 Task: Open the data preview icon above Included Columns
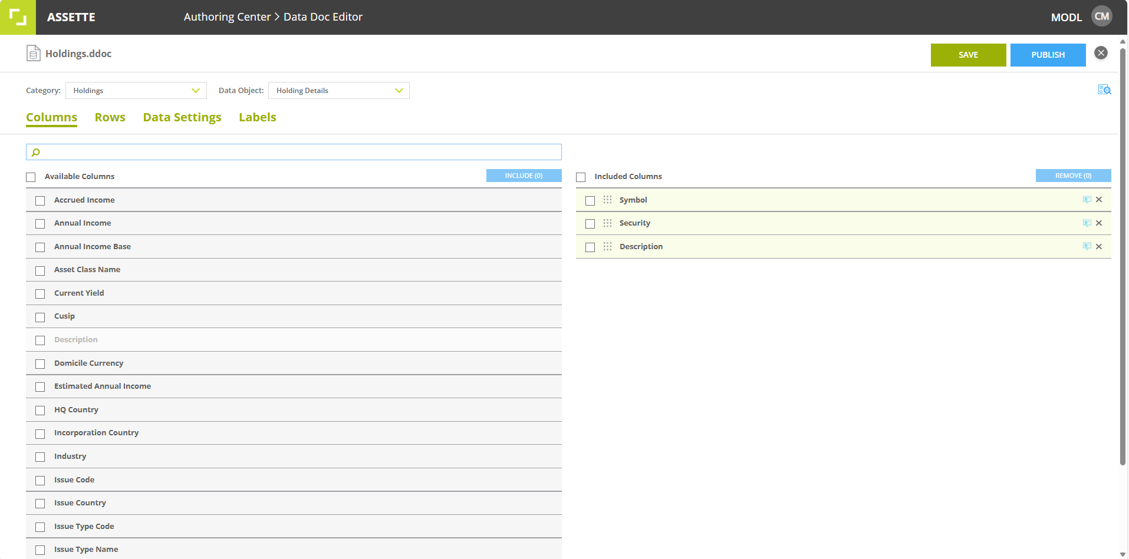1104,90
